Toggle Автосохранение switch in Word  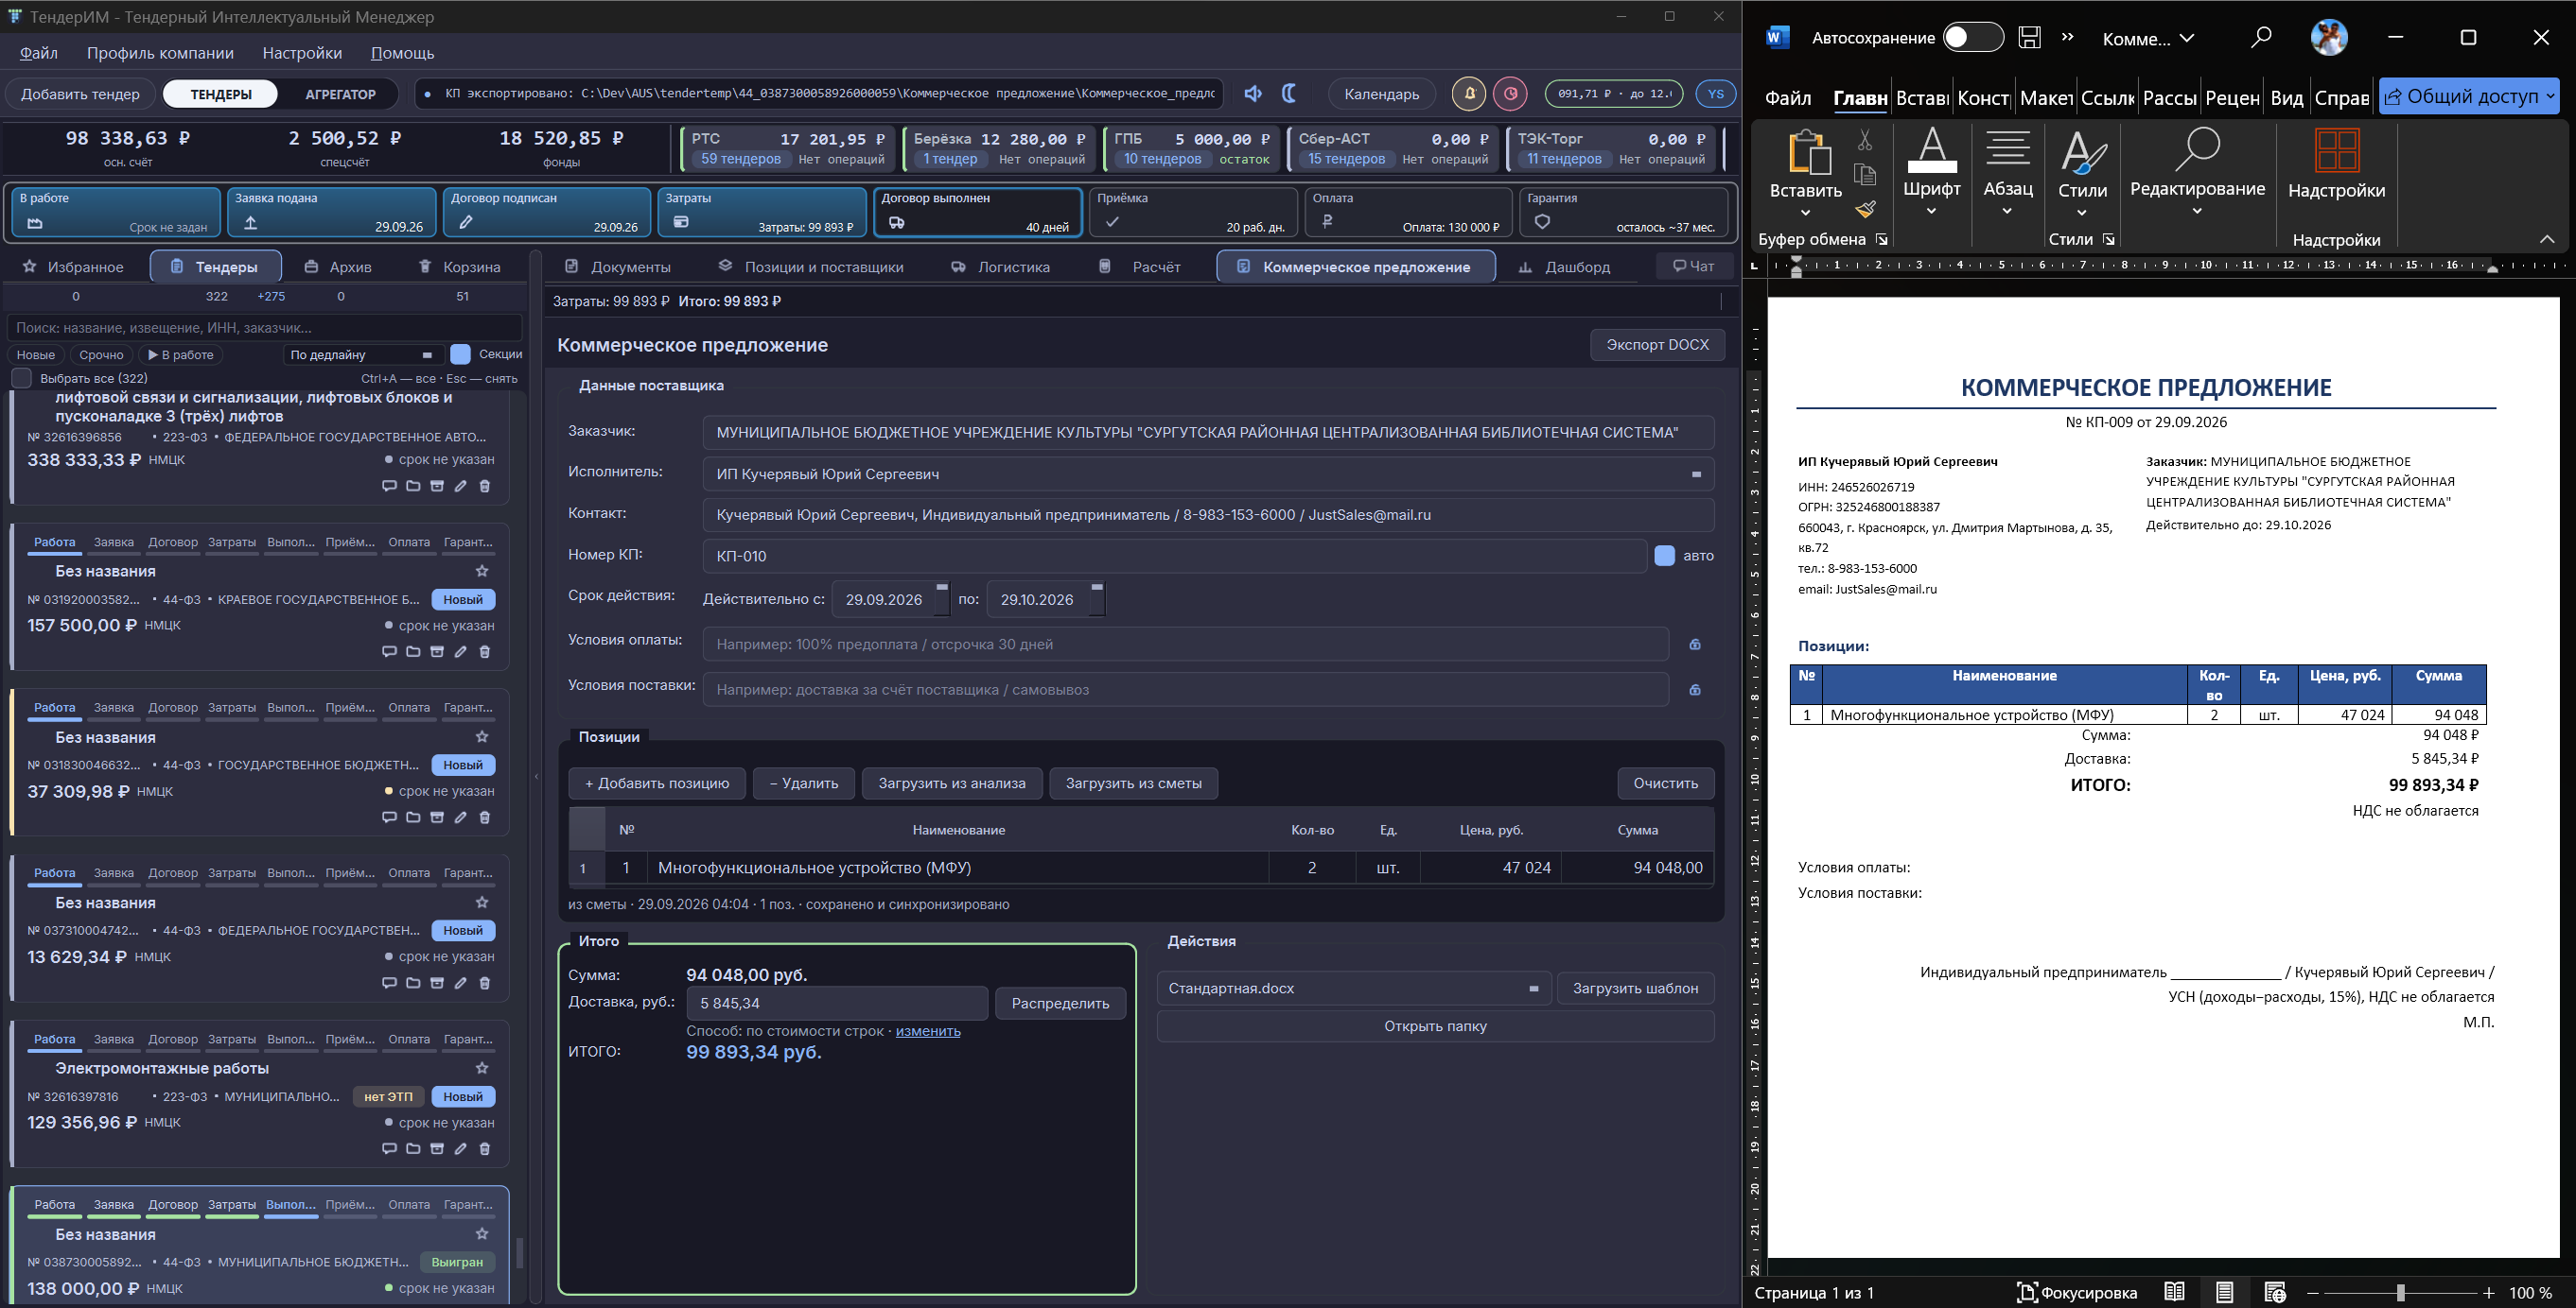point(1973,38)
